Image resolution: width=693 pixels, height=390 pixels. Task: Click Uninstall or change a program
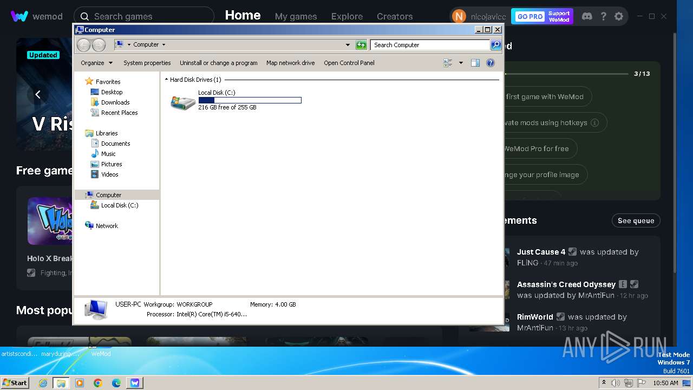[x=219, y=63]
